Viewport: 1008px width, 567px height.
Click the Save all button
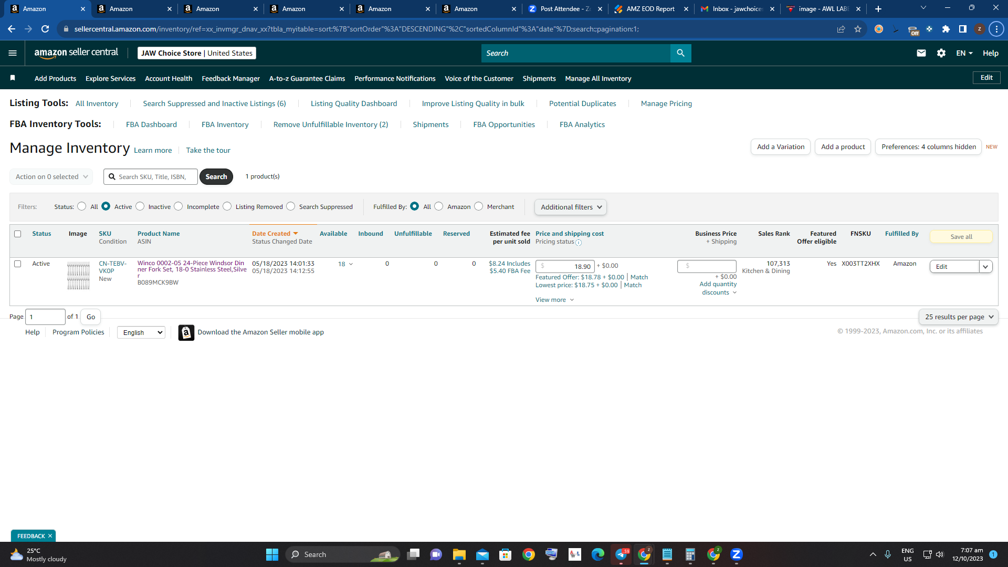point(961,237)
